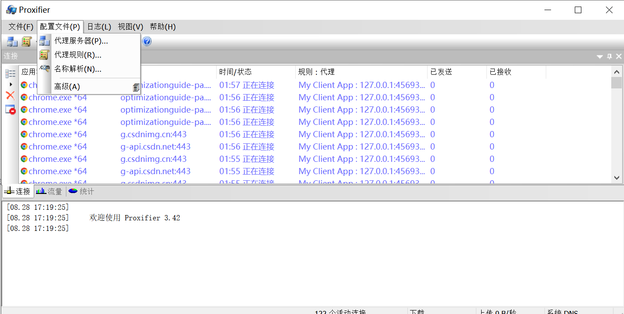Open the 帮助(H) menu
This screenshot has height=314, width=624.
pyautogui.click(x=163, y=27)
